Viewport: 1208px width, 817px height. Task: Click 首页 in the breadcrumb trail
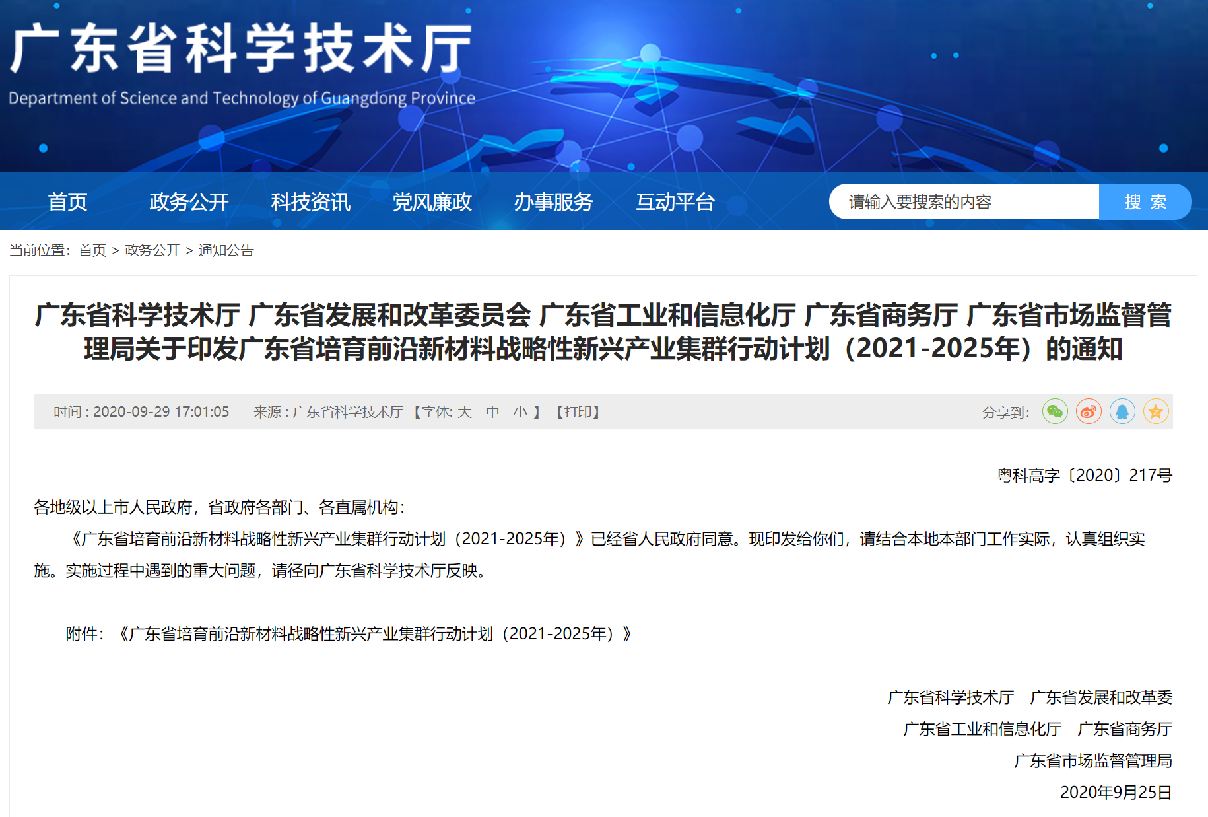[x=92, y=250]
